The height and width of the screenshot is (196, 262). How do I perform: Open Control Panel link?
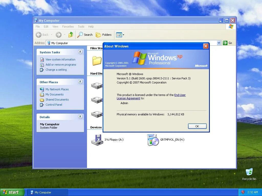pyautogui.click(x=54, y=105)
